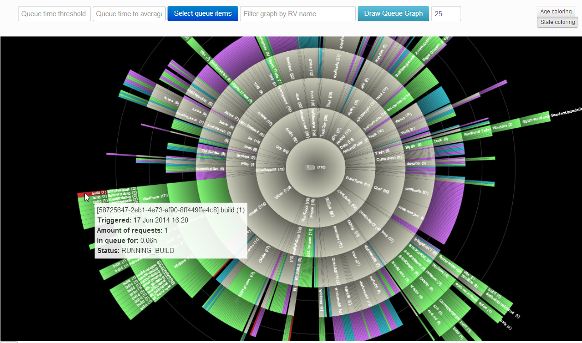Click the develop (5) segment
Screen dimensions: 582x343
click(414, 163)
